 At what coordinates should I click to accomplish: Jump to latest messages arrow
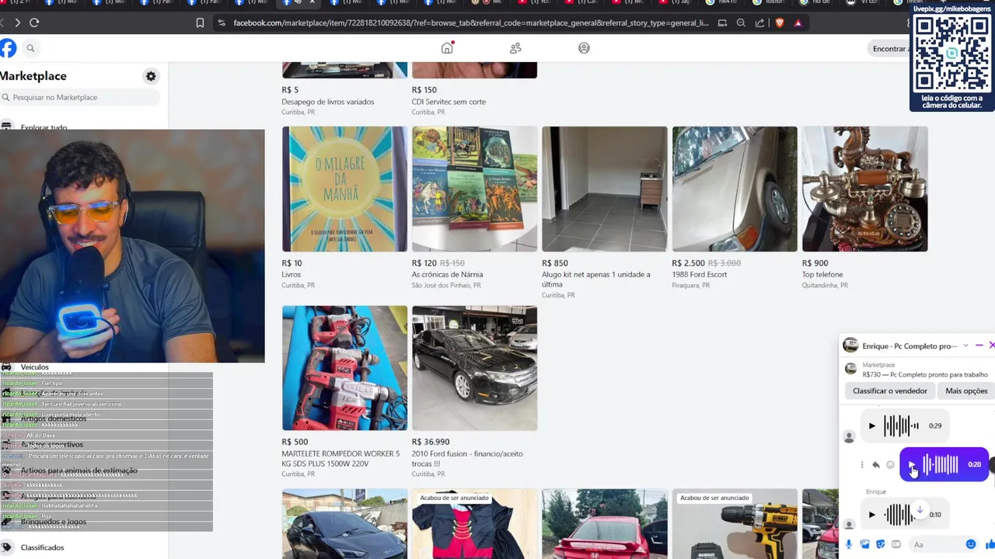click(x=920, y=510)
